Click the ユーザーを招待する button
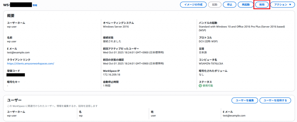Screen dimensions: 297x122 pos(275,100)
